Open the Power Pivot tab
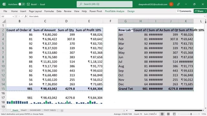 96,11
